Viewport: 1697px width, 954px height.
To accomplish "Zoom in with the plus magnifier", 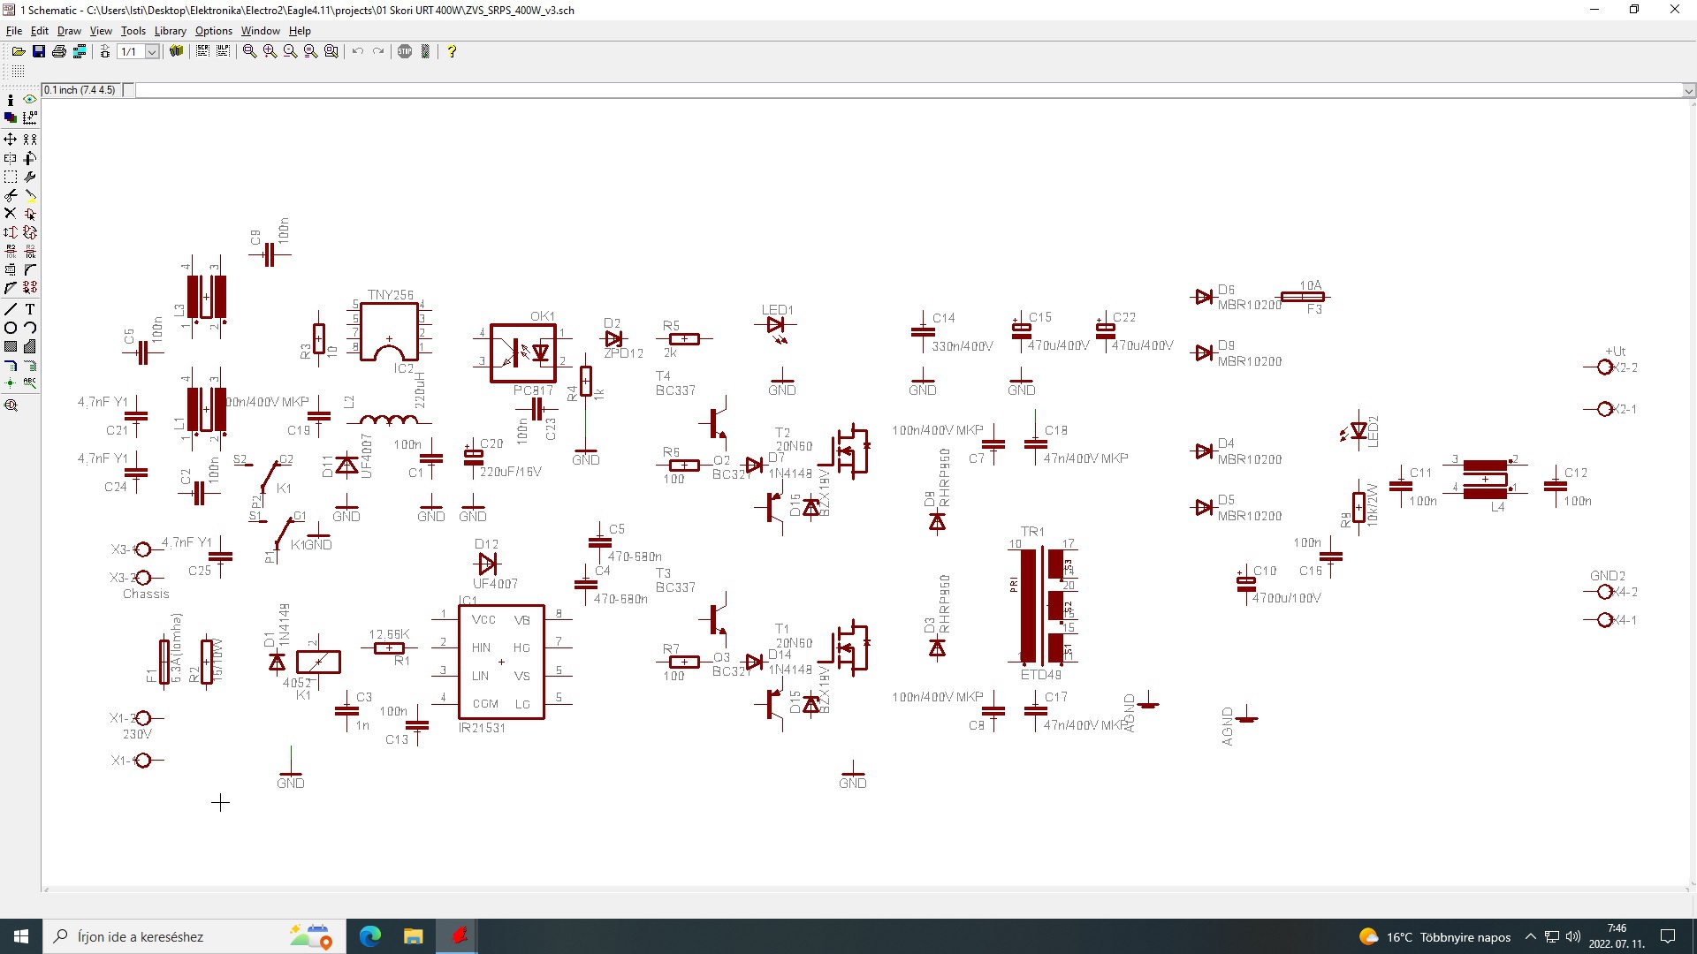I will [270, 51].
